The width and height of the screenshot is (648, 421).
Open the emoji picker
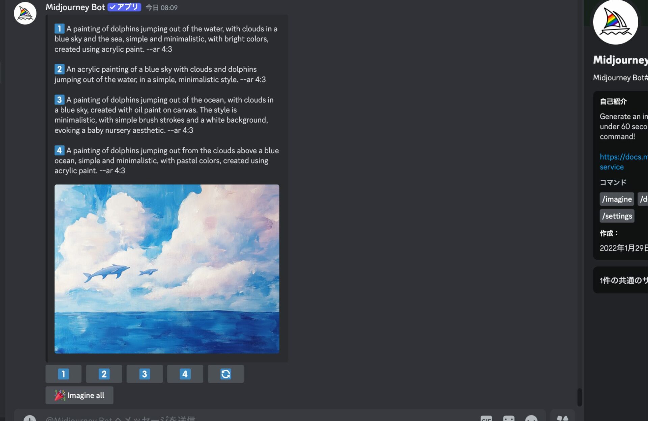tap(531, 419)
